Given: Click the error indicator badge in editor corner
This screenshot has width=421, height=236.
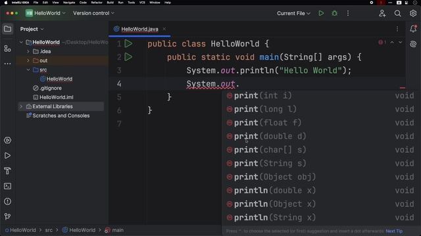Looking at the screenshot, I should pos(382,42).
